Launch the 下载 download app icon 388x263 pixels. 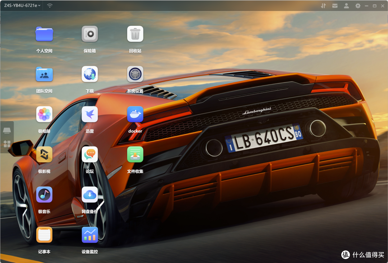coord(90,74)
